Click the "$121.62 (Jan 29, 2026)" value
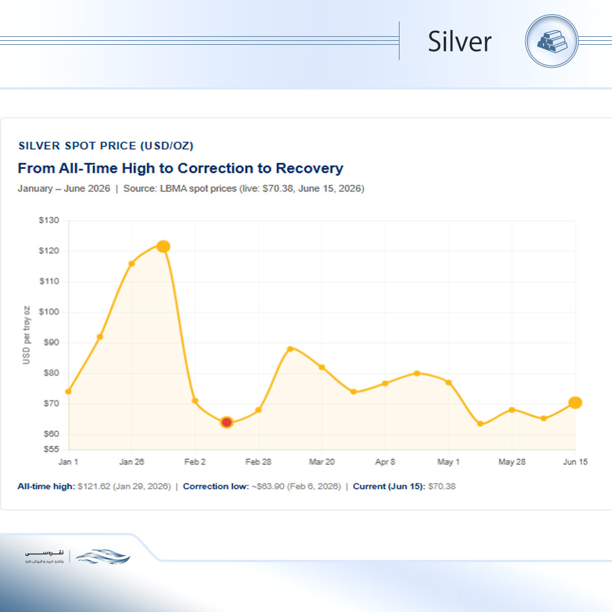The width and height of the screenshot is (612, 612). [x=124, y=486]
